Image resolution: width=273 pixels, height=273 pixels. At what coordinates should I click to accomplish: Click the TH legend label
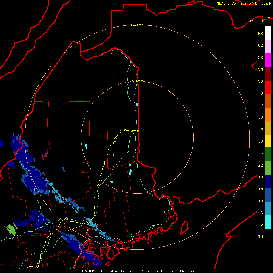[261, 237]
